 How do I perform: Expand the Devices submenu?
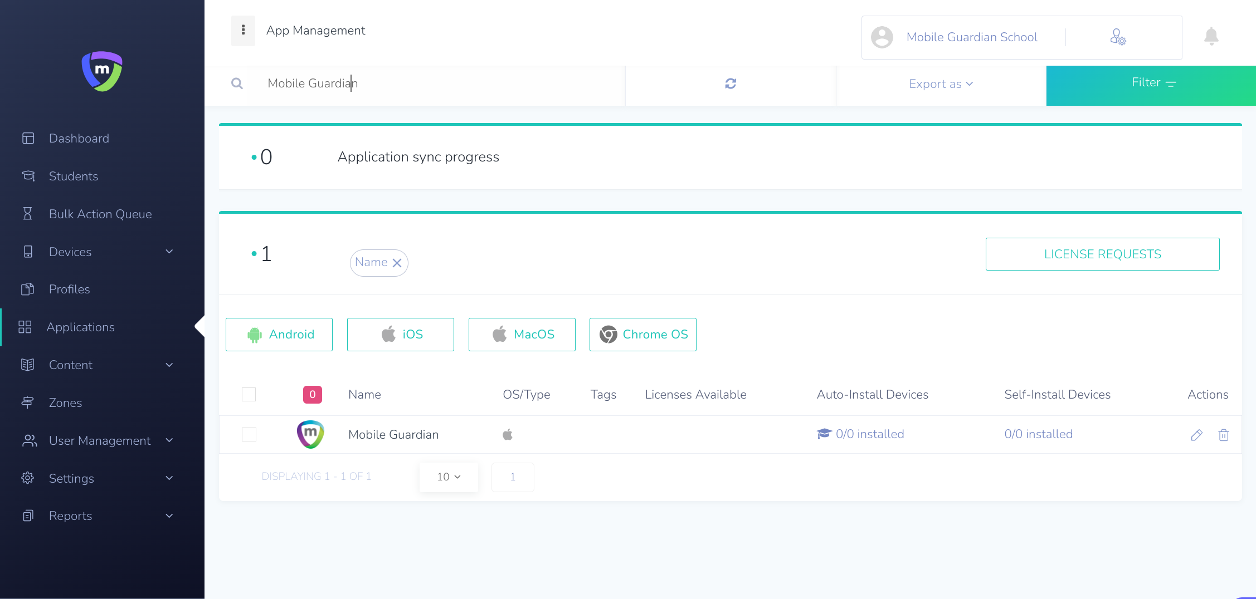point(169,252)
